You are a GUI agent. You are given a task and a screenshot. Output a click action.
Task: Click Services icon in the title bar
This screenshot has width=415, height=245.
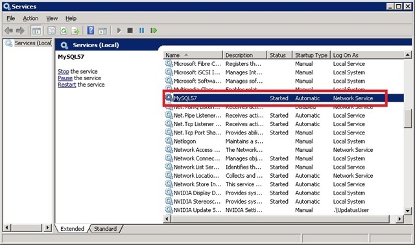click(x=7, y=6)
